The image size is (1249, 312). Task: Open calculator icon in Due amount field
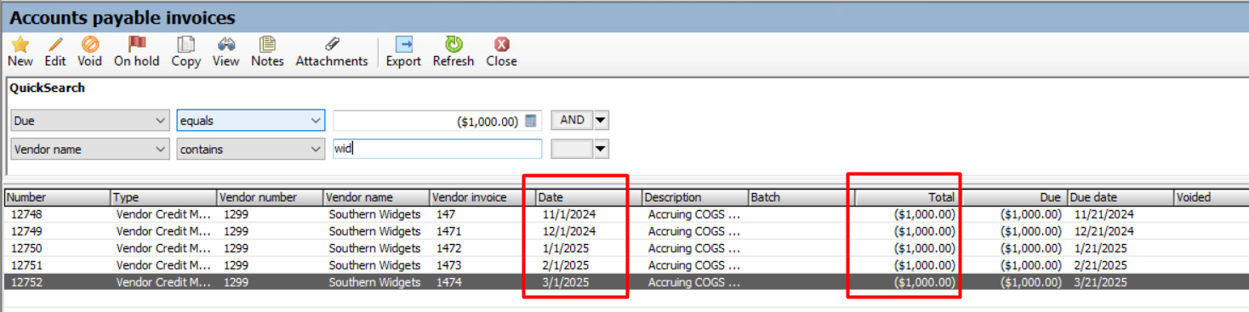(x=531, y=121)
